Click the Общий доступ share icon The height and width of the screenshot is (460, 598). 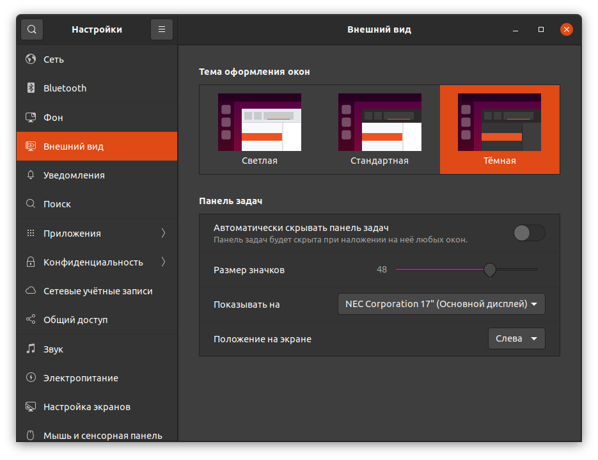[30, 320]
